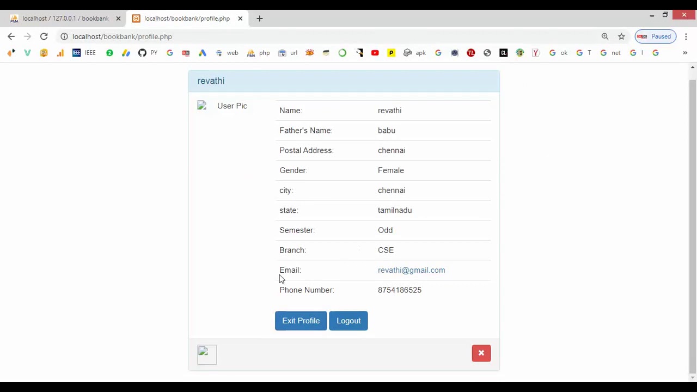Bookmark this page with the star icon

(x=621, y=36)
